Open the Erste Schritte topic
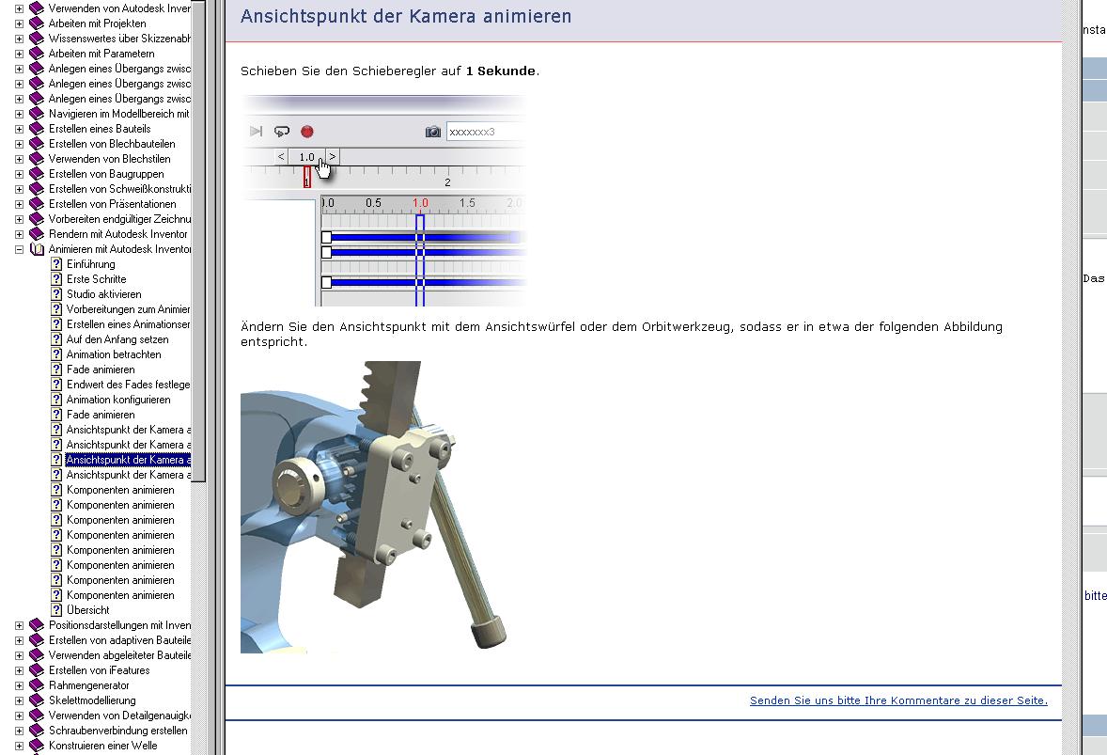This screenshot has width=1107, height=755. 97,279
